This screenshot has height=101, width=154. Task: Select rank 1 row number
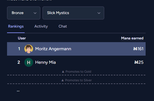tap(19, 49)
